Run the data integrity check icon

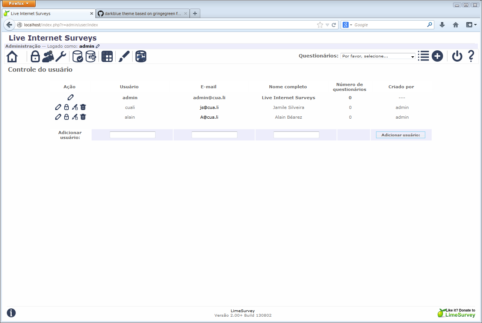[78, 56]
